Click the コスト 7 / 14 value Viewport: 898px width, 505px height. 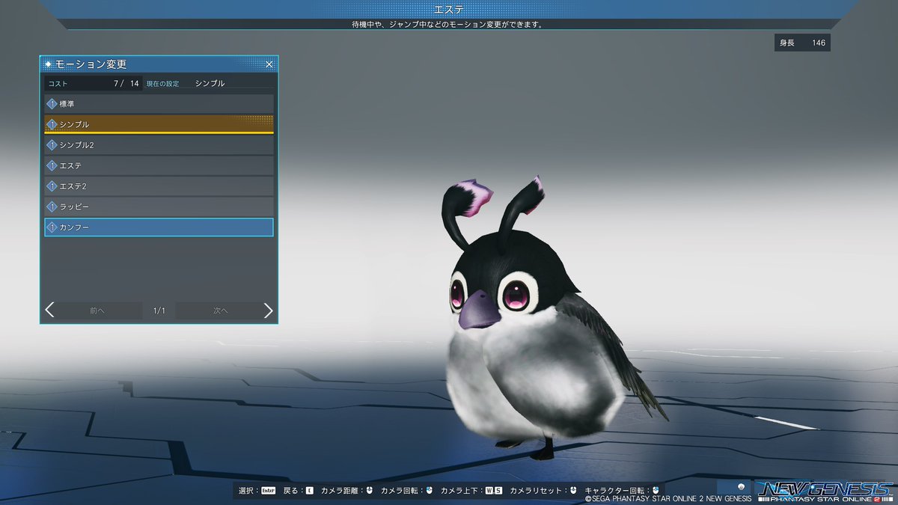click(93, 84)
